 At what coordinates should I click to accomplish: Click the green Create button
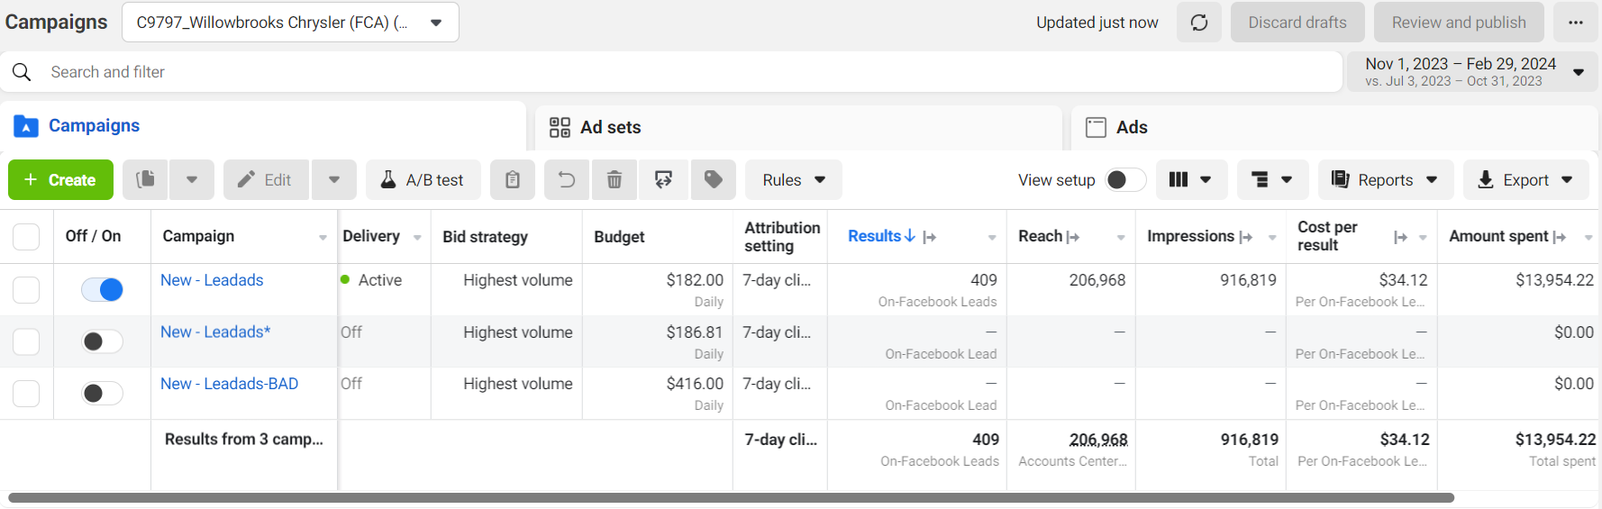[x=60, y=180]
